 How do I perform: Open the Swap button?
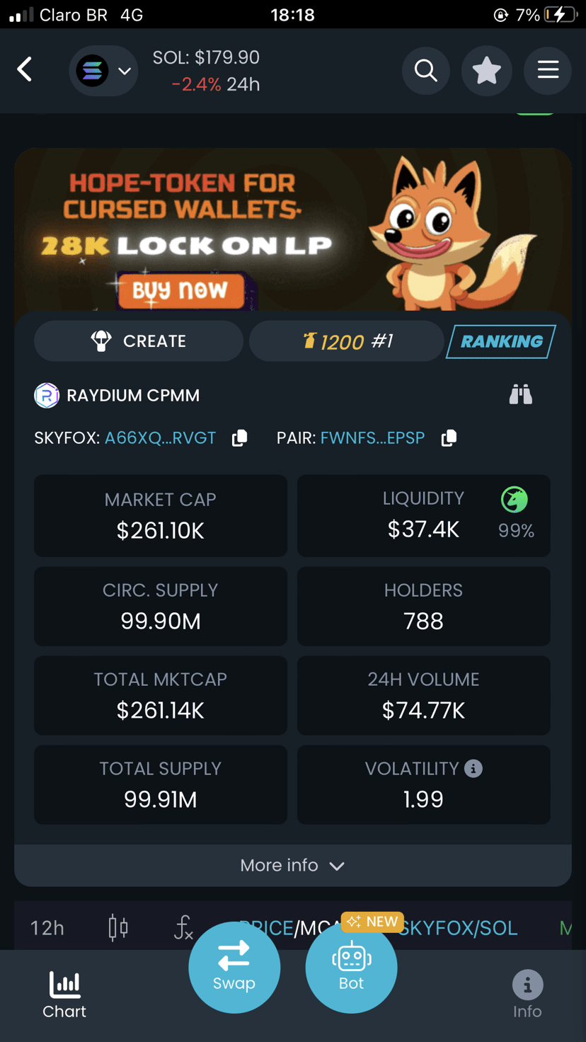coord(234,967)
